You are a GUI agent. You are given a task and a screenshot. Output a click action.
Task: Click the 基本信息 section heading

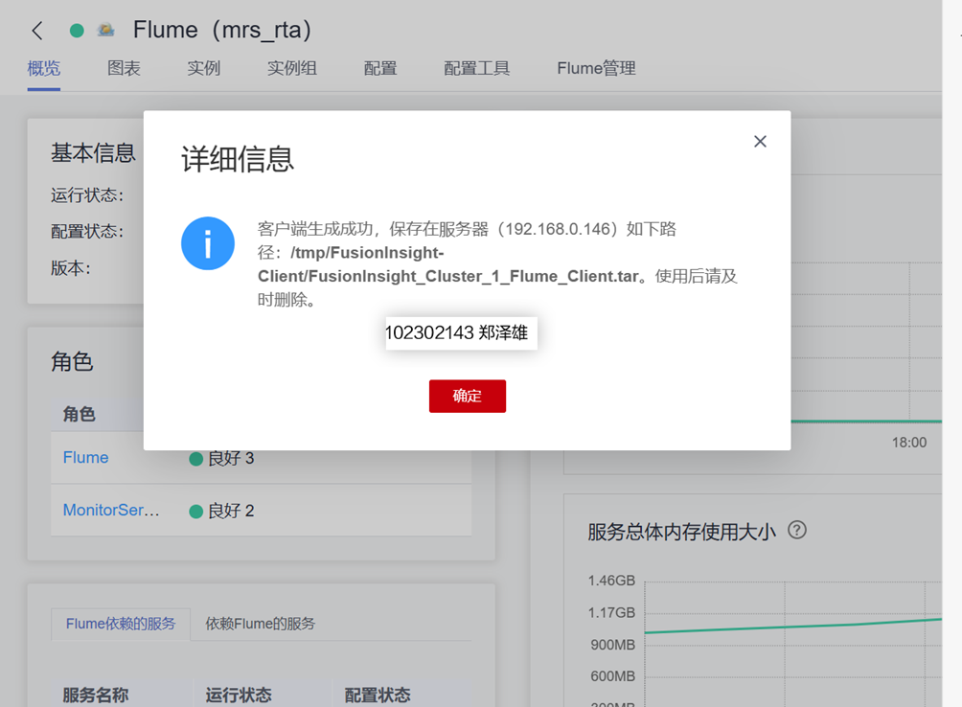[x=93, y=152]
